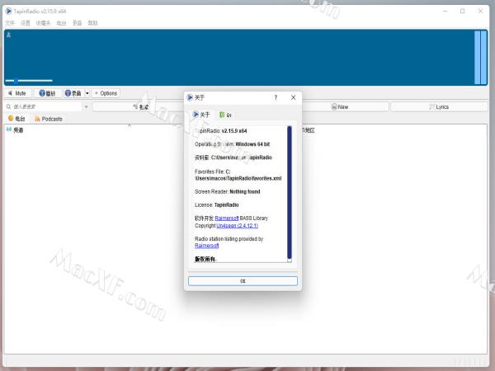Maximize the TapinRadio main window
This screenshot has width=495, height=371.
pyautogui.click(x=463, y=11)
